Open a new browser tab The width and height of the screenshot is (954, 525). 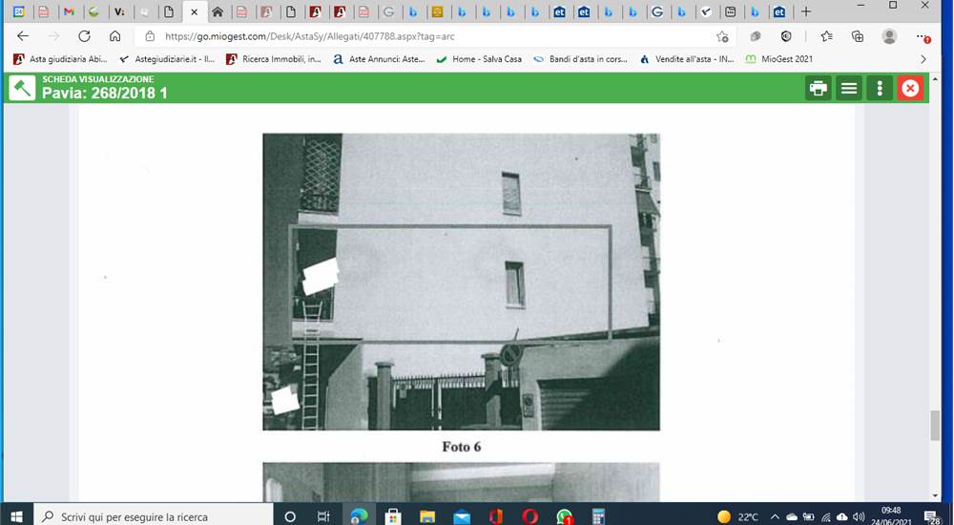(805, 11)
